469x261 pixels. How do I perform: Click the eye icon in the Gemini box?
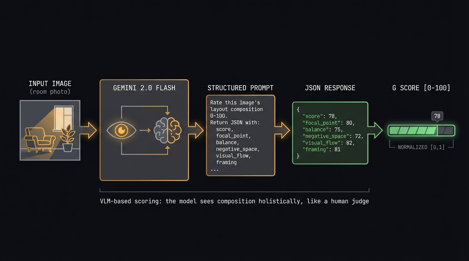click(x=121, y=130)
